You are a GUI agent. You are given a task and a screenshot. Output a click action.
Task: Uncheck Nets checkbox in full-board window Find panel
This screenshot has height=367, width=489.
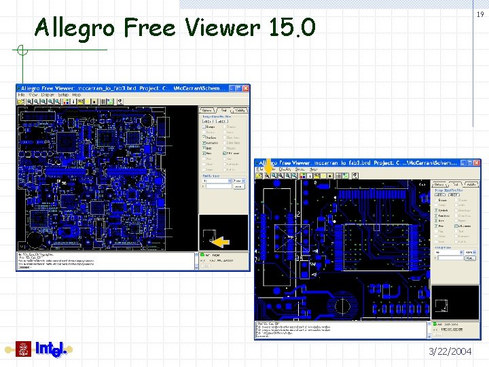204,148
